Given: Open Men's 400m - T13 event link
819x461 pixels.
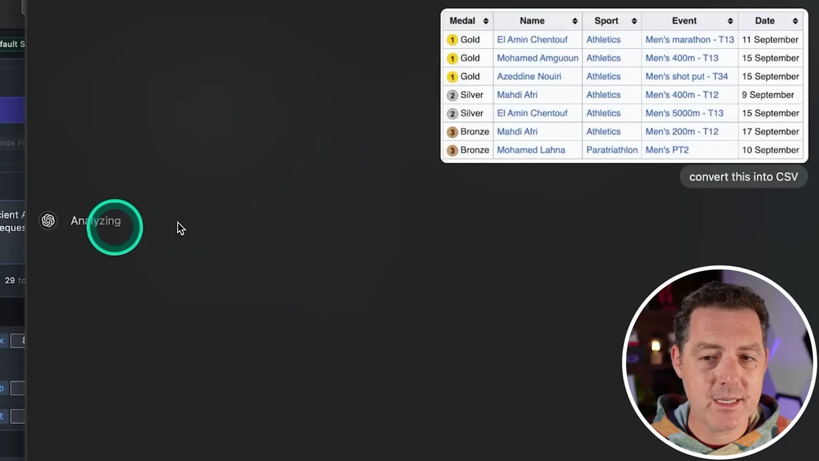Looking at the screenshot, I should tap(682, 58).
